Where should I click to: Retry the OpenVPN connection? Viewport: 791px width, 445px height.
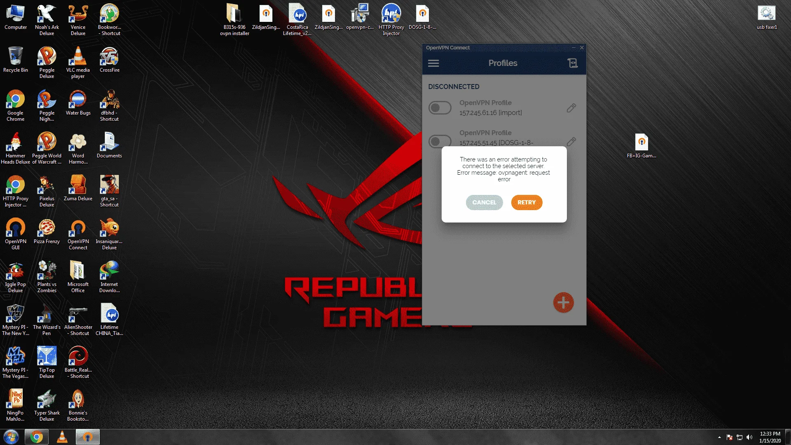527,202
